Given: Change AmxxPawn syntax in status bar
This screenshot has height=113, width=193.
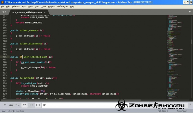Looking at the screenshot, I should (182, 111).
